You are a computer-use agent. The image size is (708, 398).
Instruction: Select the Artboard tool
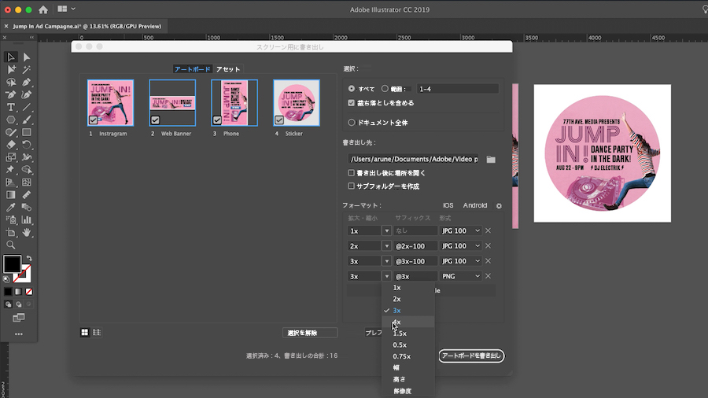point(11,233)
